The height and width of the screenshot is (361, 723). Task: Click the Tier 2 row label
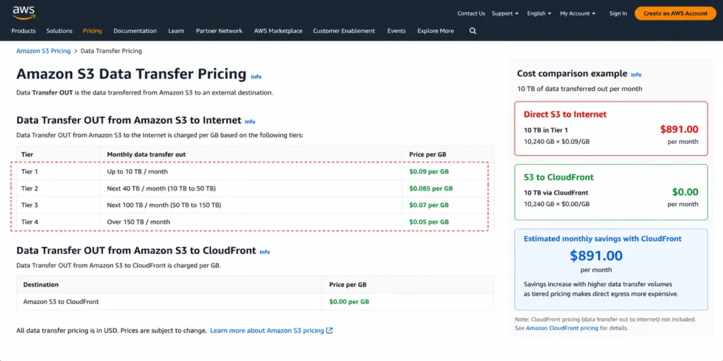tap(30, 188)
